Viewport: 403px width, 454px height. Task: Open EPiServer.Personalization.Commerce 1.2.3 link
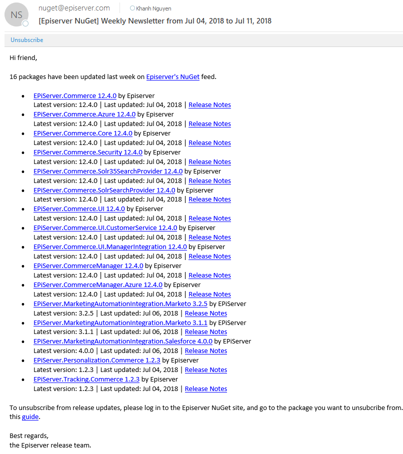97,360
